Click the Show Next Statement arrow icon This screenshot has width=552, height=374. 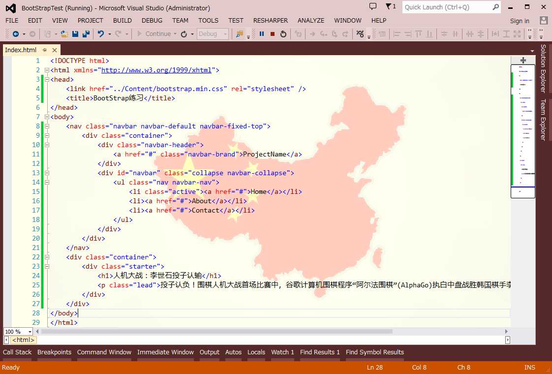[x=312, y=34]
